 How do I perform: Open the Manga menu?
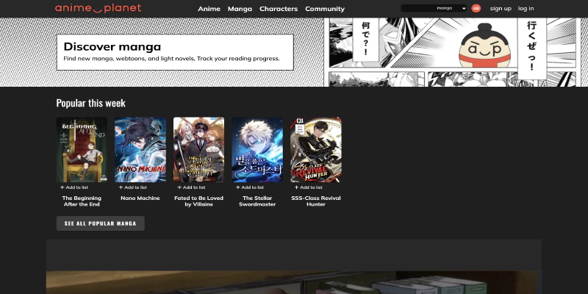(240, 9)
